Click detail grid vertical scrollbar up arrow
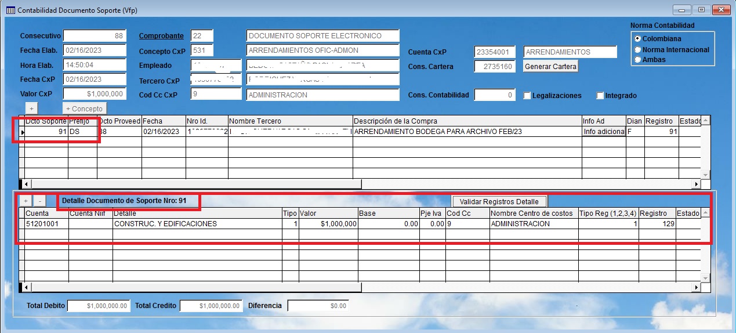Image resolution: width=736 pixels, height=333 pixels. pyautogui.click(x=706, y=213)
